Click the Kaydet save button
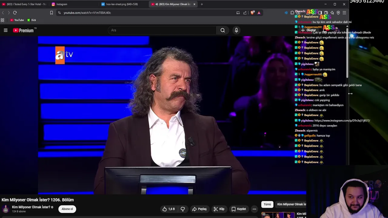 tap(239, 209)
